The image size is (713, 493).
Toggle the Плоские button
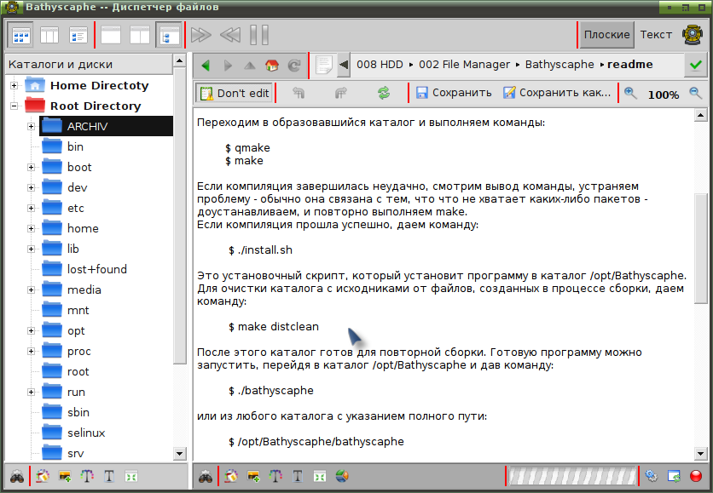606,35
